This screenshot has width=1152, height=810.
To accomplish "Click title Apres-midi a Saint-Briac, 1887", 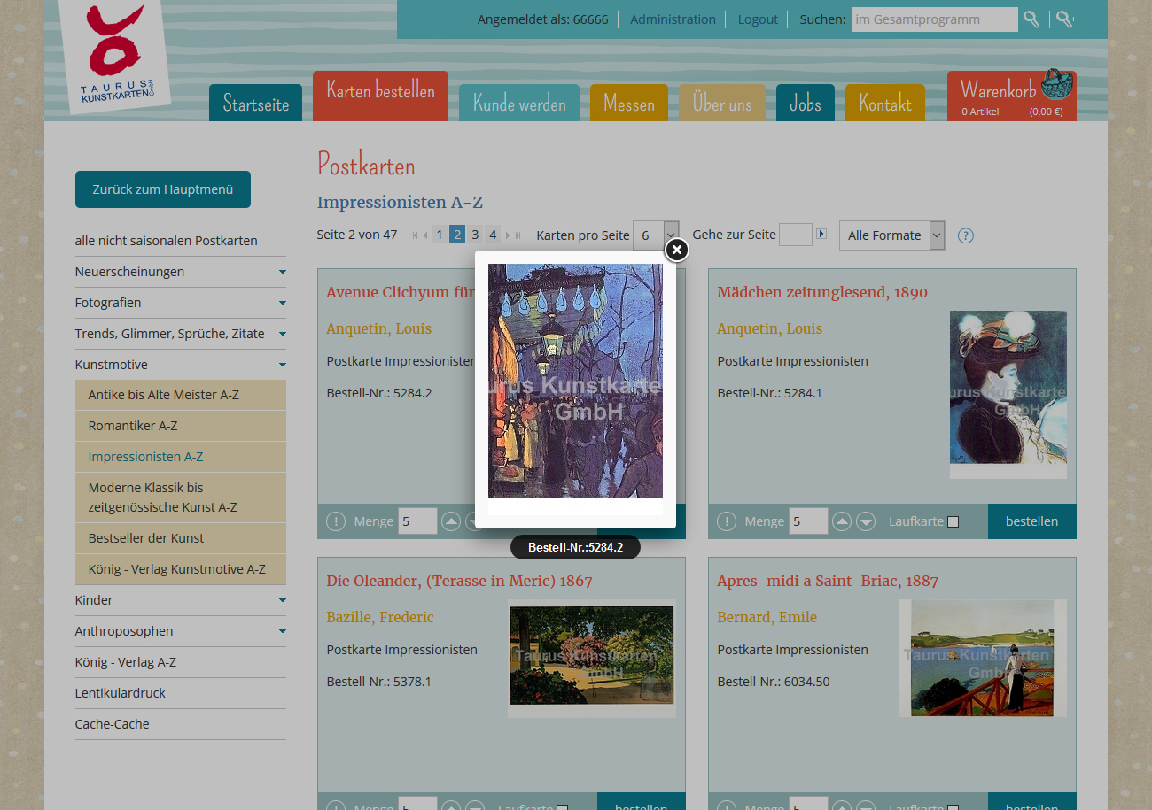I will tap(828, 581).
